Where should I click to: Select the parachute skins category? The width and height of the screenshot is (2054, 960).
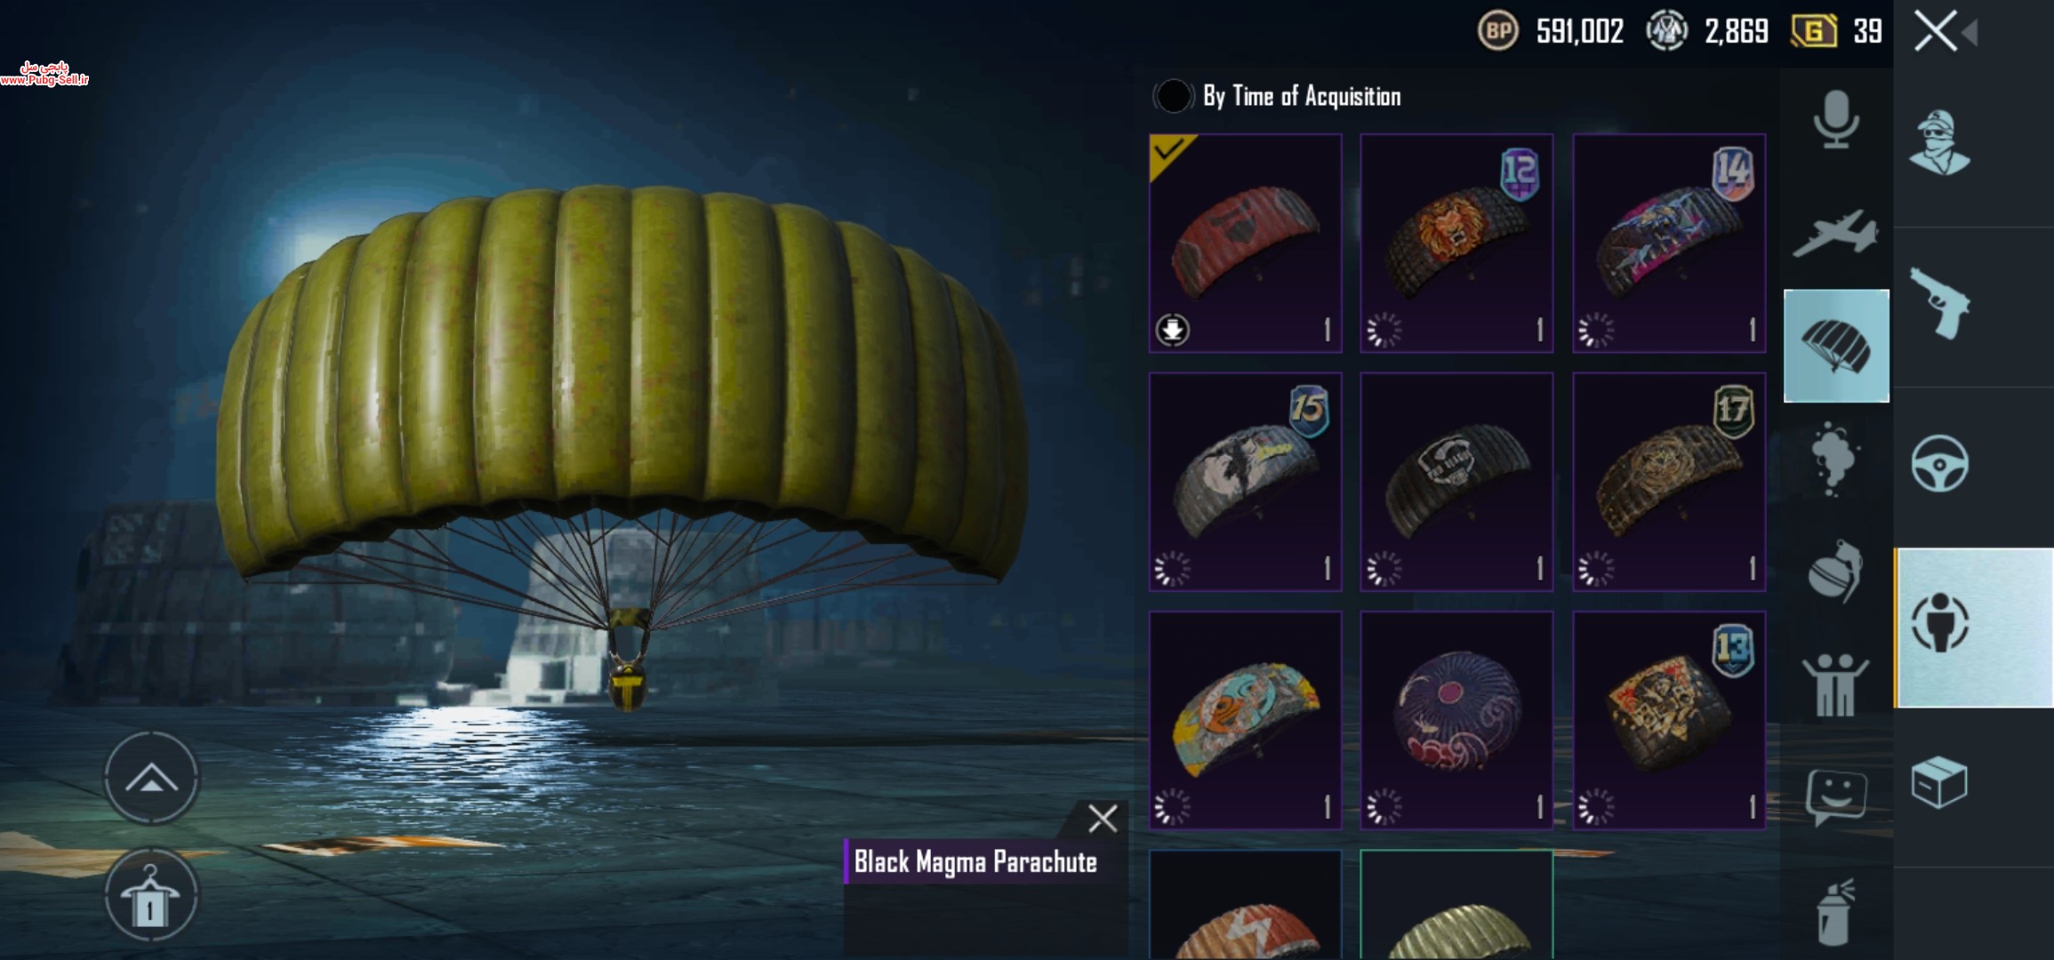(x=1836, y=346)
